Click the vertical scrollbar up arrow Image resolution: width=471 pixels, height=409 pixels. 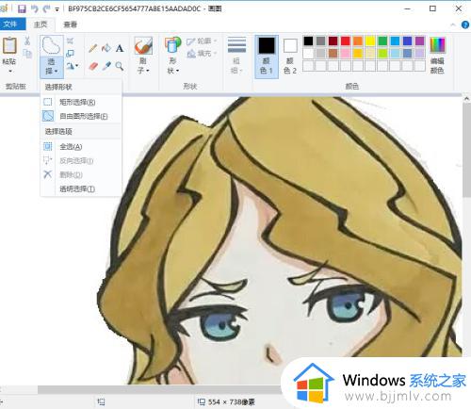(x=466, y=99)
